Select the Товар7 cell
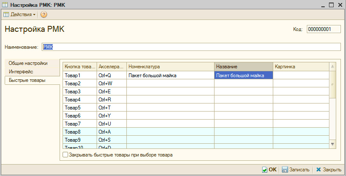The width and height of the screenshot is (346, 176). tap(80, 124)
